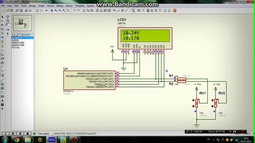Select the 2D graphics box tool
Image resolution: width=255 pixels, height=143 pixels.
pyautogui.click(x=2, y=84)
